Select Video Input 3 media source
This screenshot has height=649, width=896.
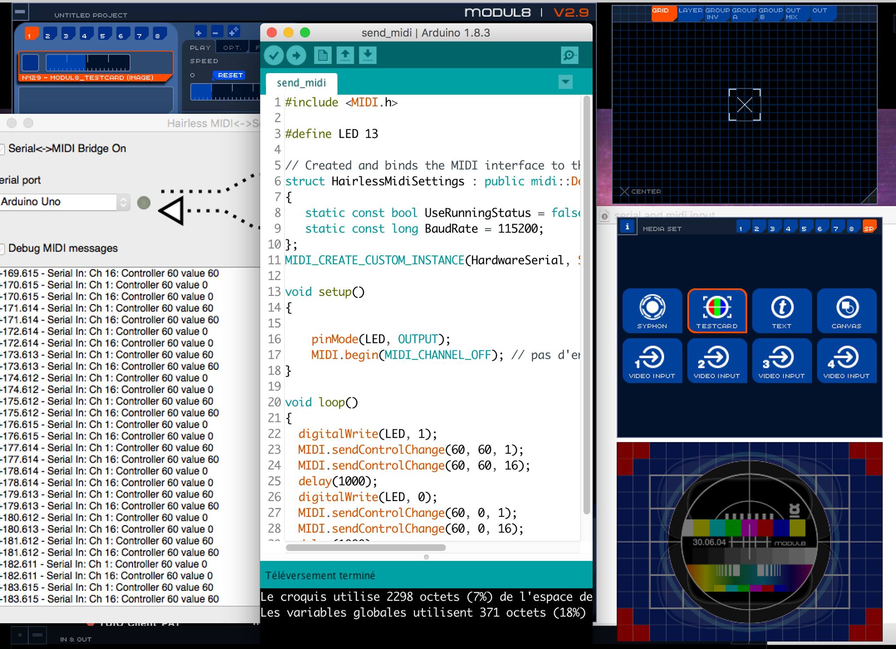[781, 361]
